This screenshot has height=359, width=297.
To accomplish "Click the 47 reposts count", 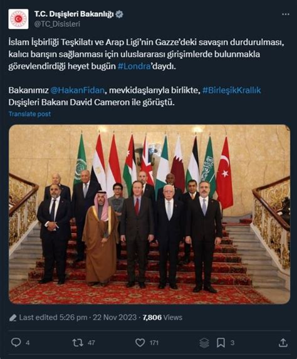I will (91, 343).
